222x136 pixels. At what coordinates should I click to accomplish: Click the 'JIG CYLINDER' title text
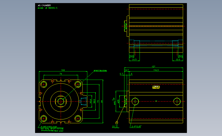(44, 5)
